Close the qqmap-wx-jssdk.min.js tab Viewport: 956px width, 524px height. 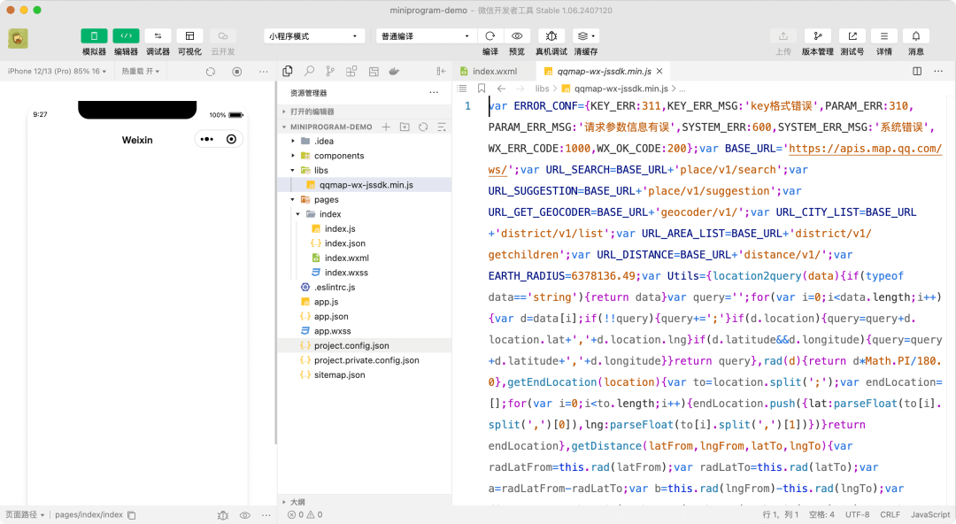click(659, 72)
